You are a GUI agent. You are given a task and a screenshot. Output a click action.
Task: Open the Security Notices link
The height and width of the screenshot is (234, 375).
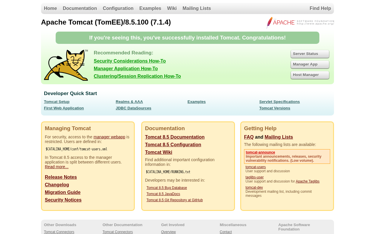tap(63, 200)
